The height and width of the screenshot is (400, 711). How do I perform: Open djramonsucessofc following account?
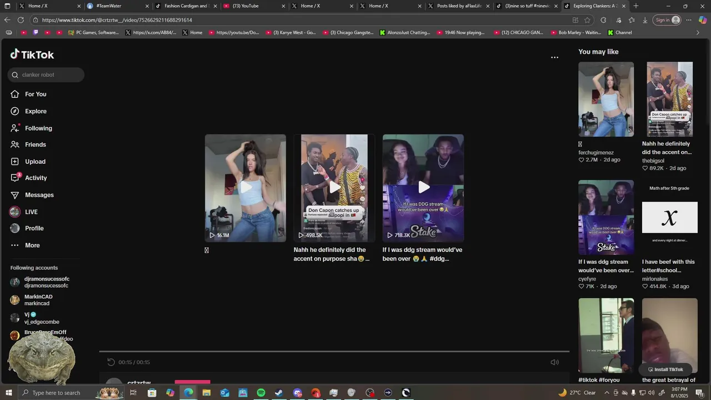coord(40,282)
